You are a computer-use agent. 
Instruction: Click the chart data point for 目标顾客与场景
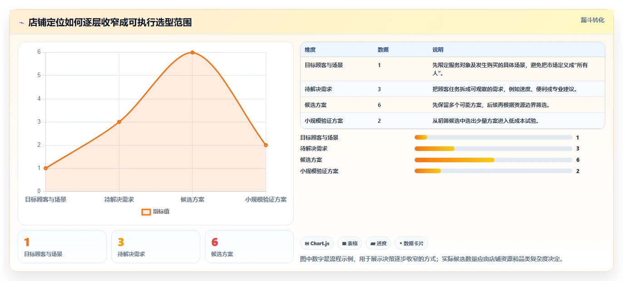[x=46, y=168]
